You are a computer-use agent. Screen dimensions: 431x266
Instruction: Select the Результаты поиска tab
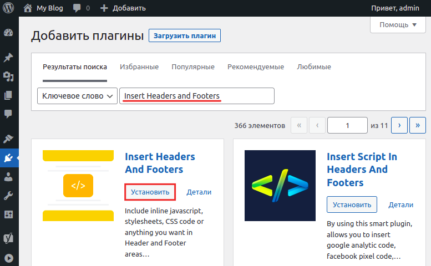click(x=75, y=66)
